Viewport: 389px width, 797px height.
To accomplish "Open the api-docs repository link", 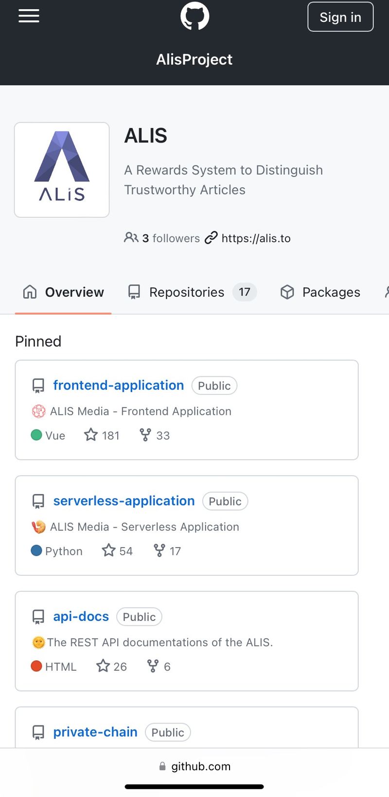I will coord(81,616).
